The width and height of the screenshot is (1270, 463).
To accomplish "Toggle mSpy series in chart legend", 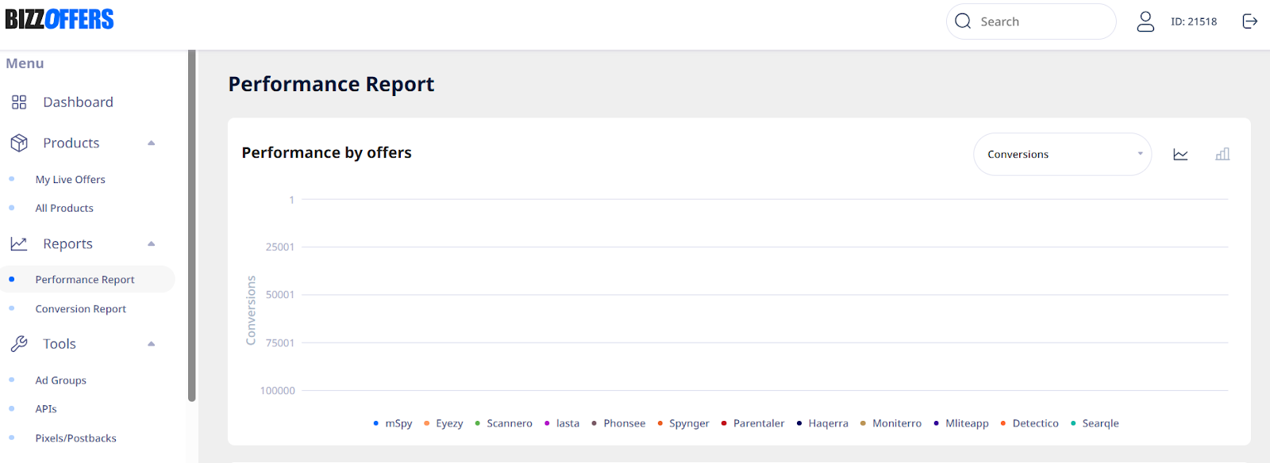I will click(x=393, y=423).
